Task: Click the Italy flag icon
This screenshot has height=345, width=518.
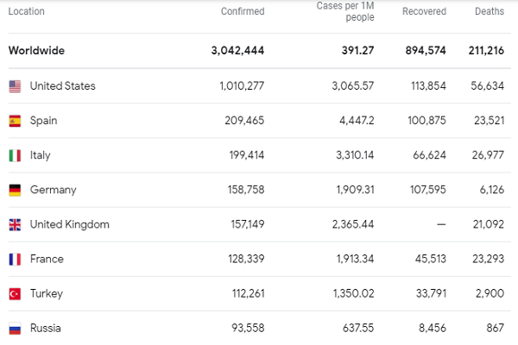Action: (x=15, y=155)
